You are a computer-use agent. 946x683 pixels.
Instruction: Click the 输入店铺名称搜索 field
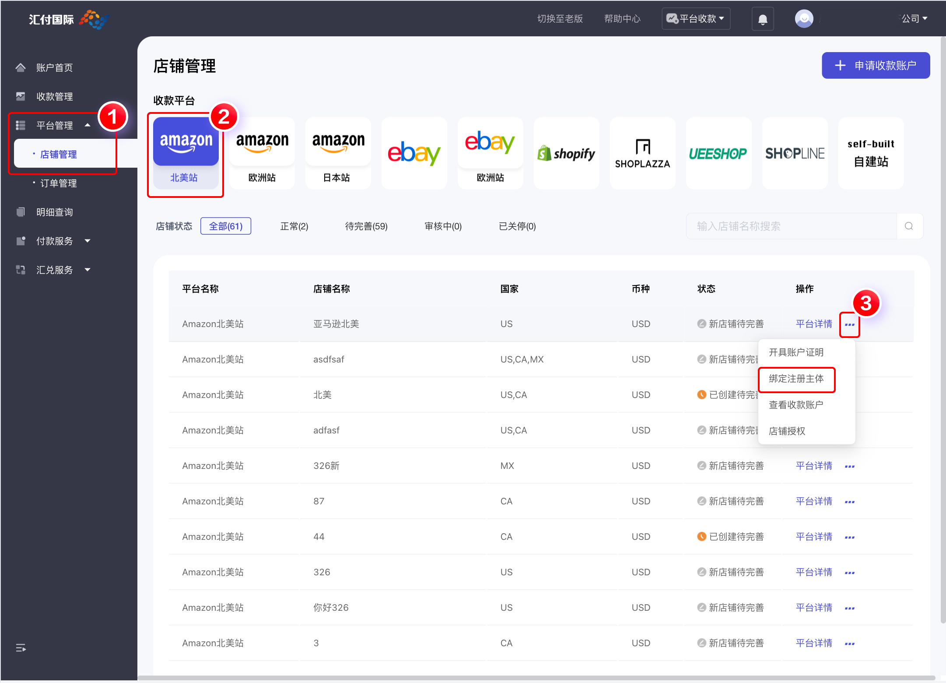[792, 226]
